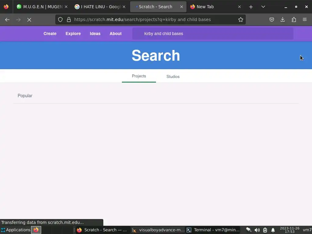Select the Projects search tab
Screen dimensions: 312x234
click(x=139, y=76)
